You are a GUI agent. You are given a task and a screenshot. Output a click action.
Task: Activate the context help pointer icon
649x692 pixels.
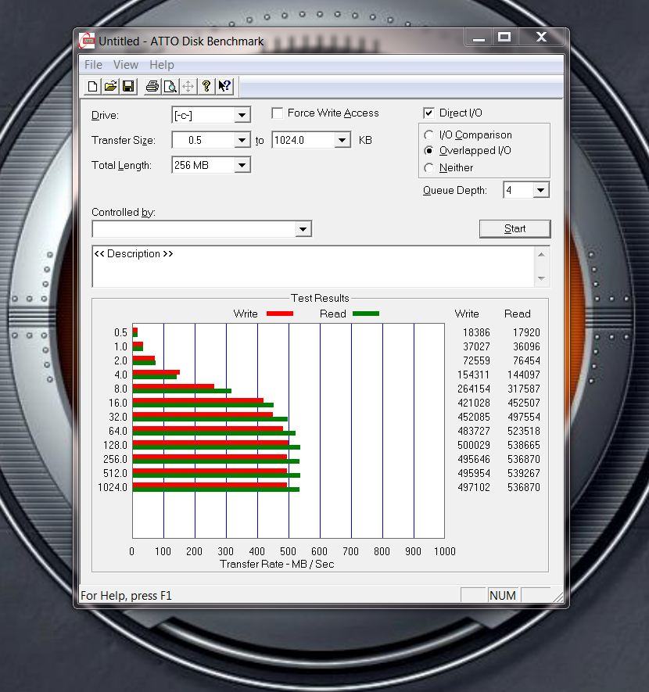coord(224,86)
